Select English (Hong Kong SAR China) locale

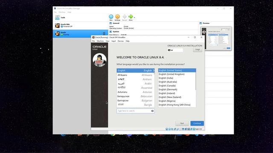point(177,105)
